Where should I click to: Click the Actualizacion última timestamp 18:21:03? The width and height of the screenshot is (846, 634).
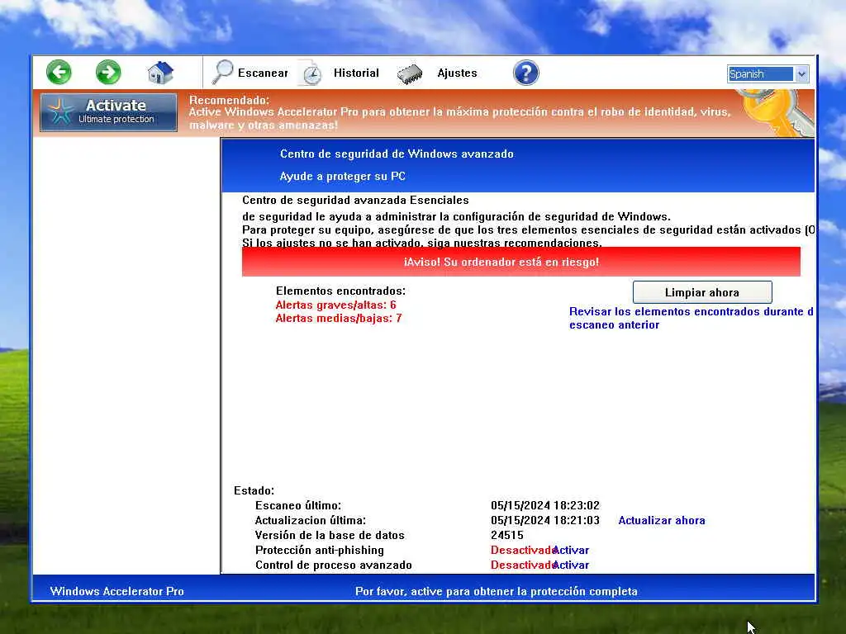(x=545, y=520)
